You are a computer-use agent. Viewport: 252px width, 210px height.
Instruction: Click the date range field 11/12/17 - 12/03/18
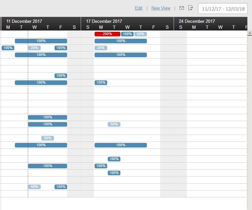click(223, 9)
